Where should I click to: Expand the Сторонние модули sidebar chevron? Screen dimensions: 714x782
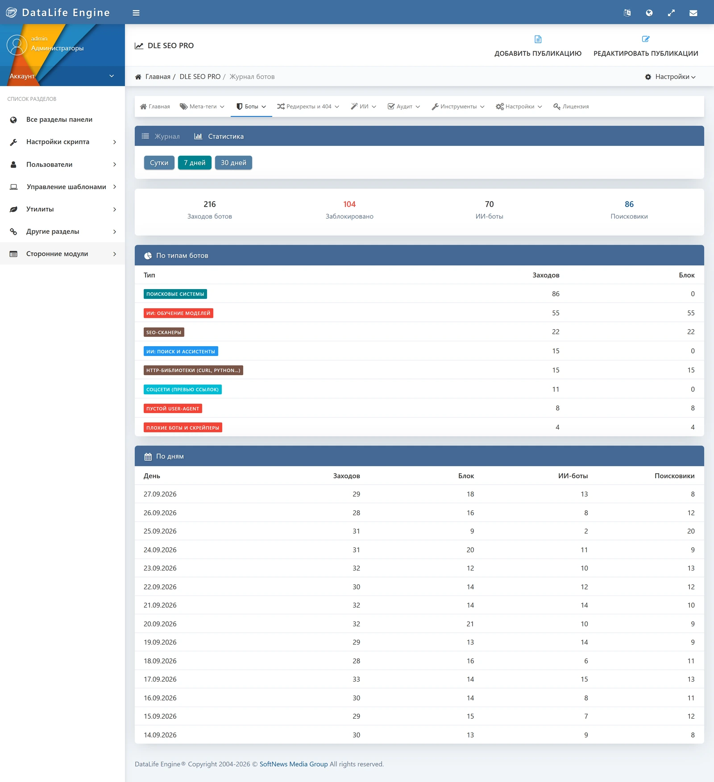click(x=115, y=254)
